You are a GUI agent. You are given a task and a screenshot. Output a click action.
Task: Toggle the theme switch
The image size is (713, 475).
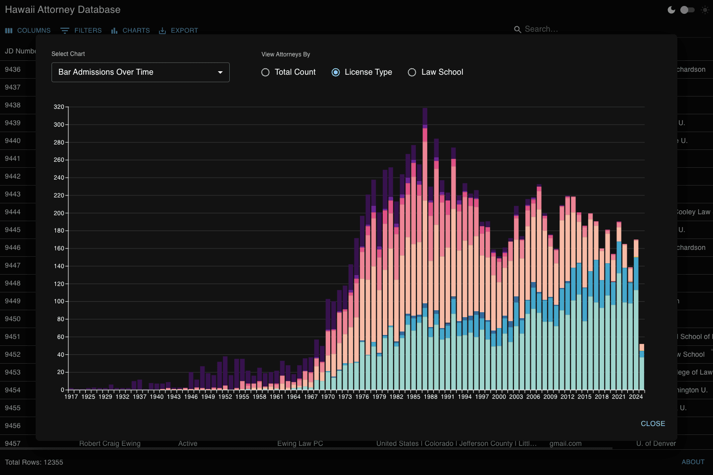[687, 10]
